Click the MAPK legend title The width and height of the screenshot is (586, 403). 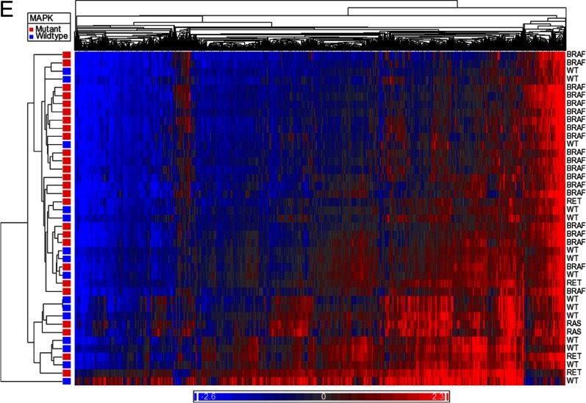[x=40, y=18]
